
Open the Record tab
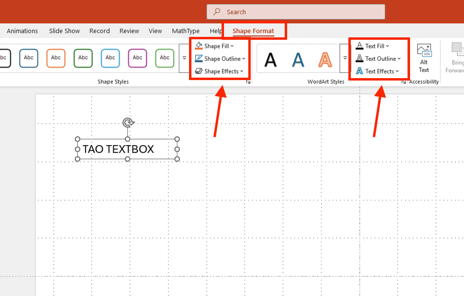click(100, 31)
